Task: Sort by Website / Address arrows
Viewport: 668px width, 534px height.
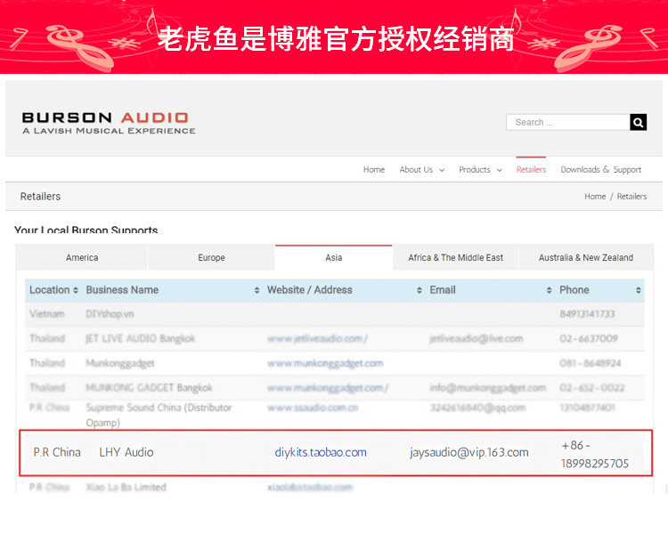Action: [420, 290]
